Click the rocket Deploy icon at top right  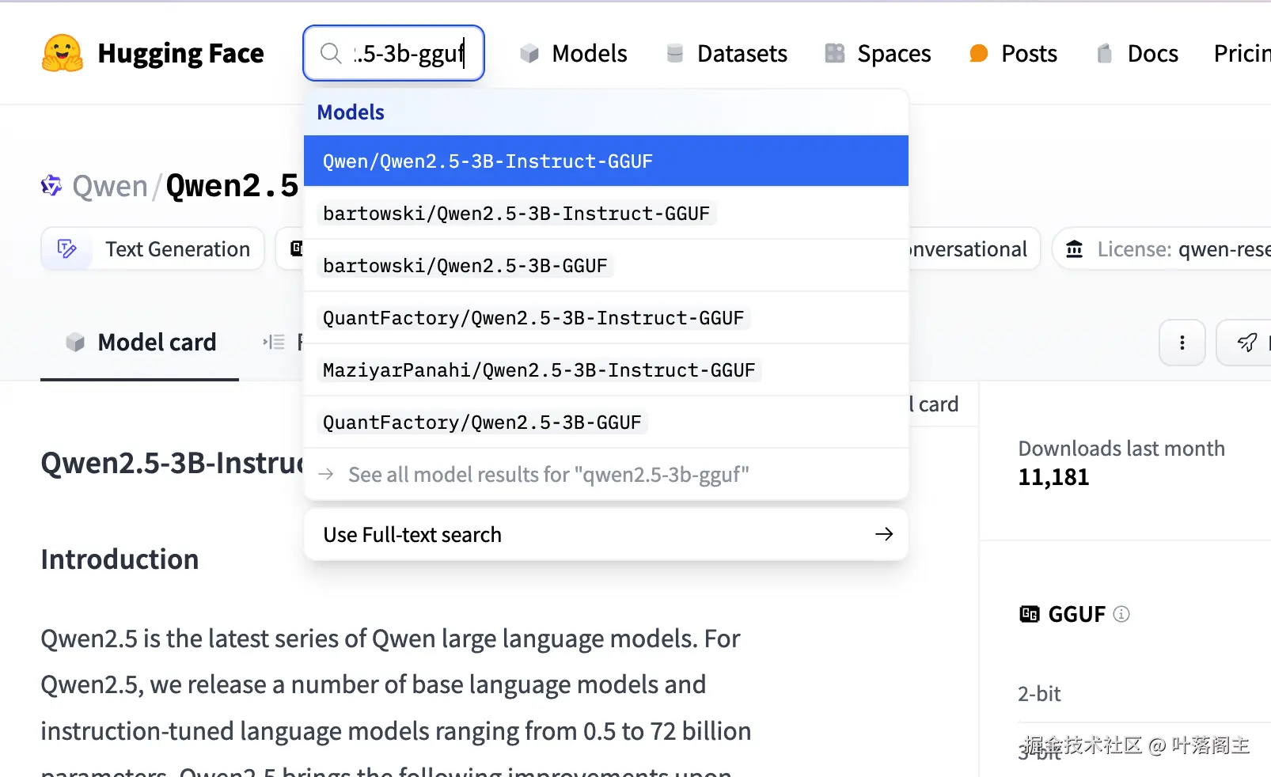[1246, 343]
